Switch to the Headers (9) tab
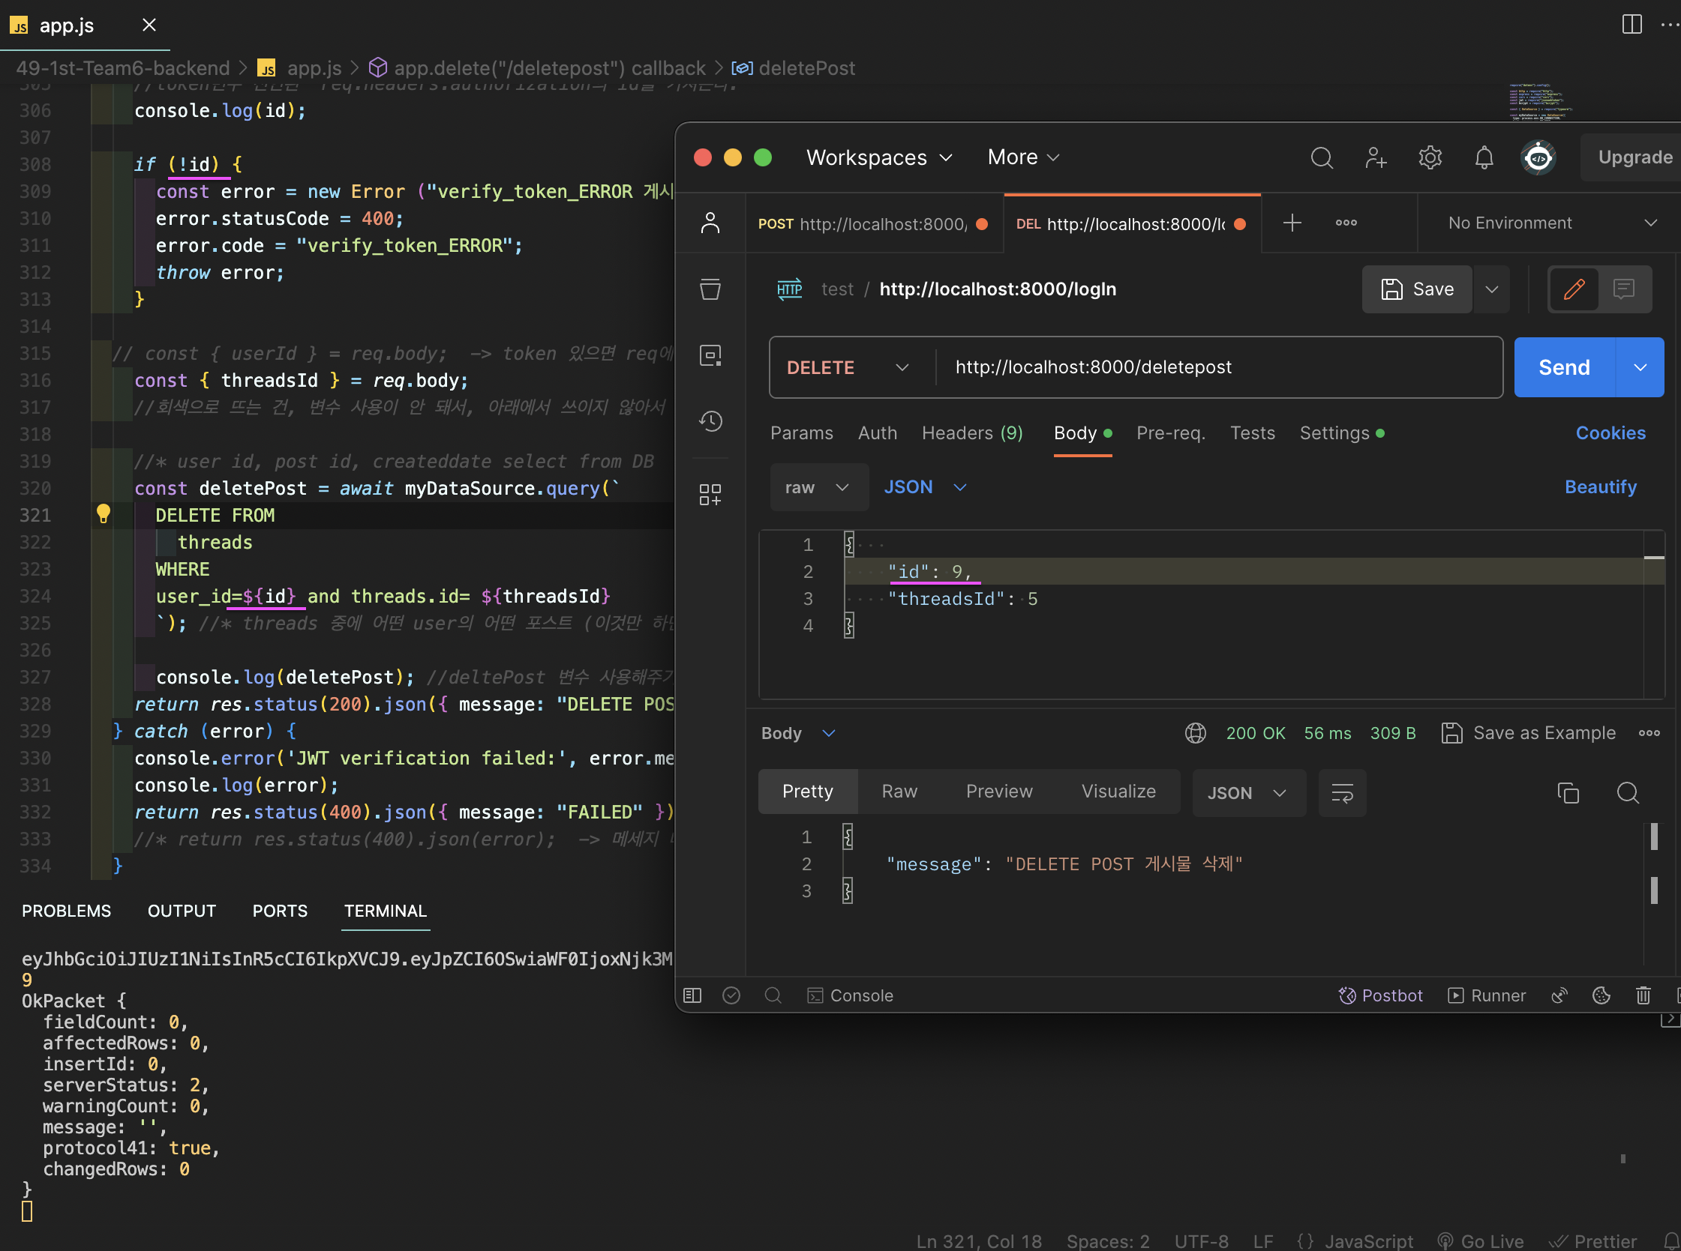The height and width of the screenshot is (1251, 1681). (971, 433)
